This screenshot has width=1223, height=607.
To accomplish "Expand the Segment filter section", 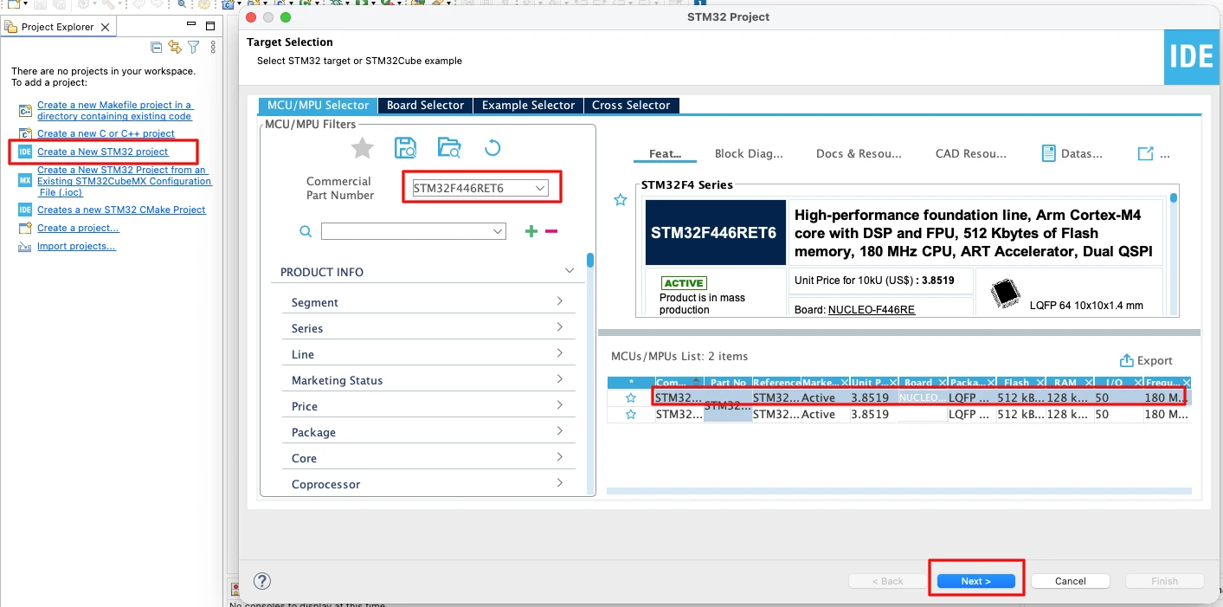I will click(428, 302).
